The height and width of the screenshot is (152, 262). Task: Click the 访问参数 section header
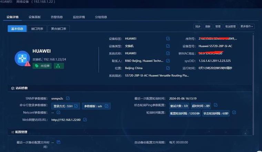(x=130, y=88)
